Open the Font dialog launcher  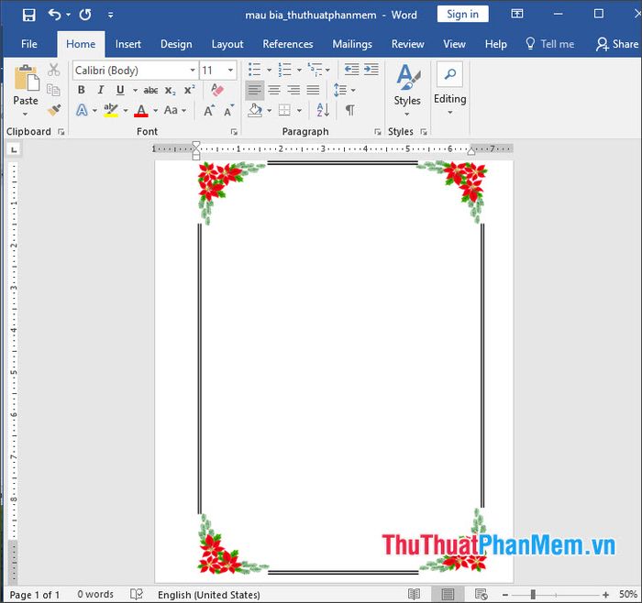234,132
